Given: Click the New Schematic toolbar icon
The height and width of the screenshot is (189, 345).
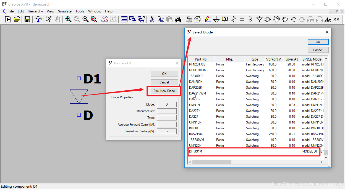Looking at the screenshot, I should 8,19.
